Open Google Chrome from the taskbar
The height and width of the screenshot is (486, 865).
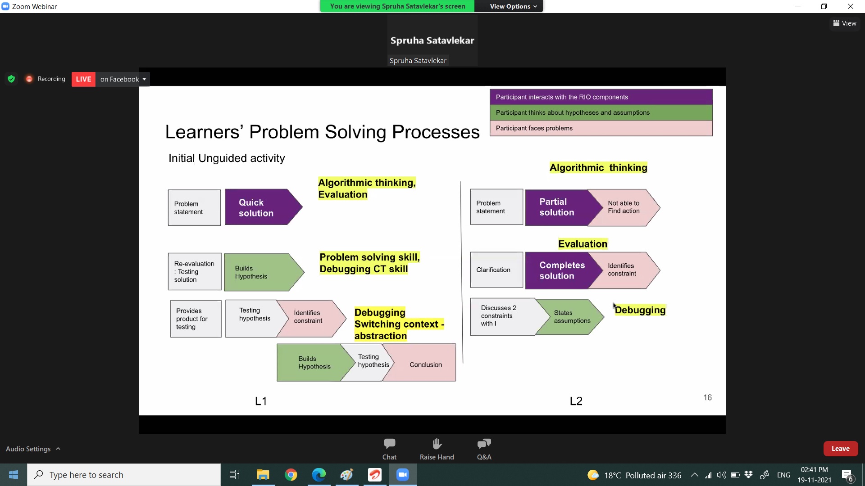coord(291,475)
